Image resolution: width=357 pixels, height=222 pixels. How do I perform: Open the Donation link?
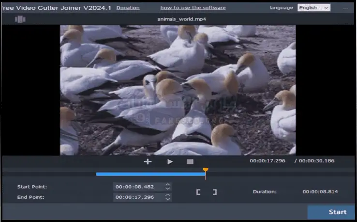pyautogui.click(x=128, y=8)
